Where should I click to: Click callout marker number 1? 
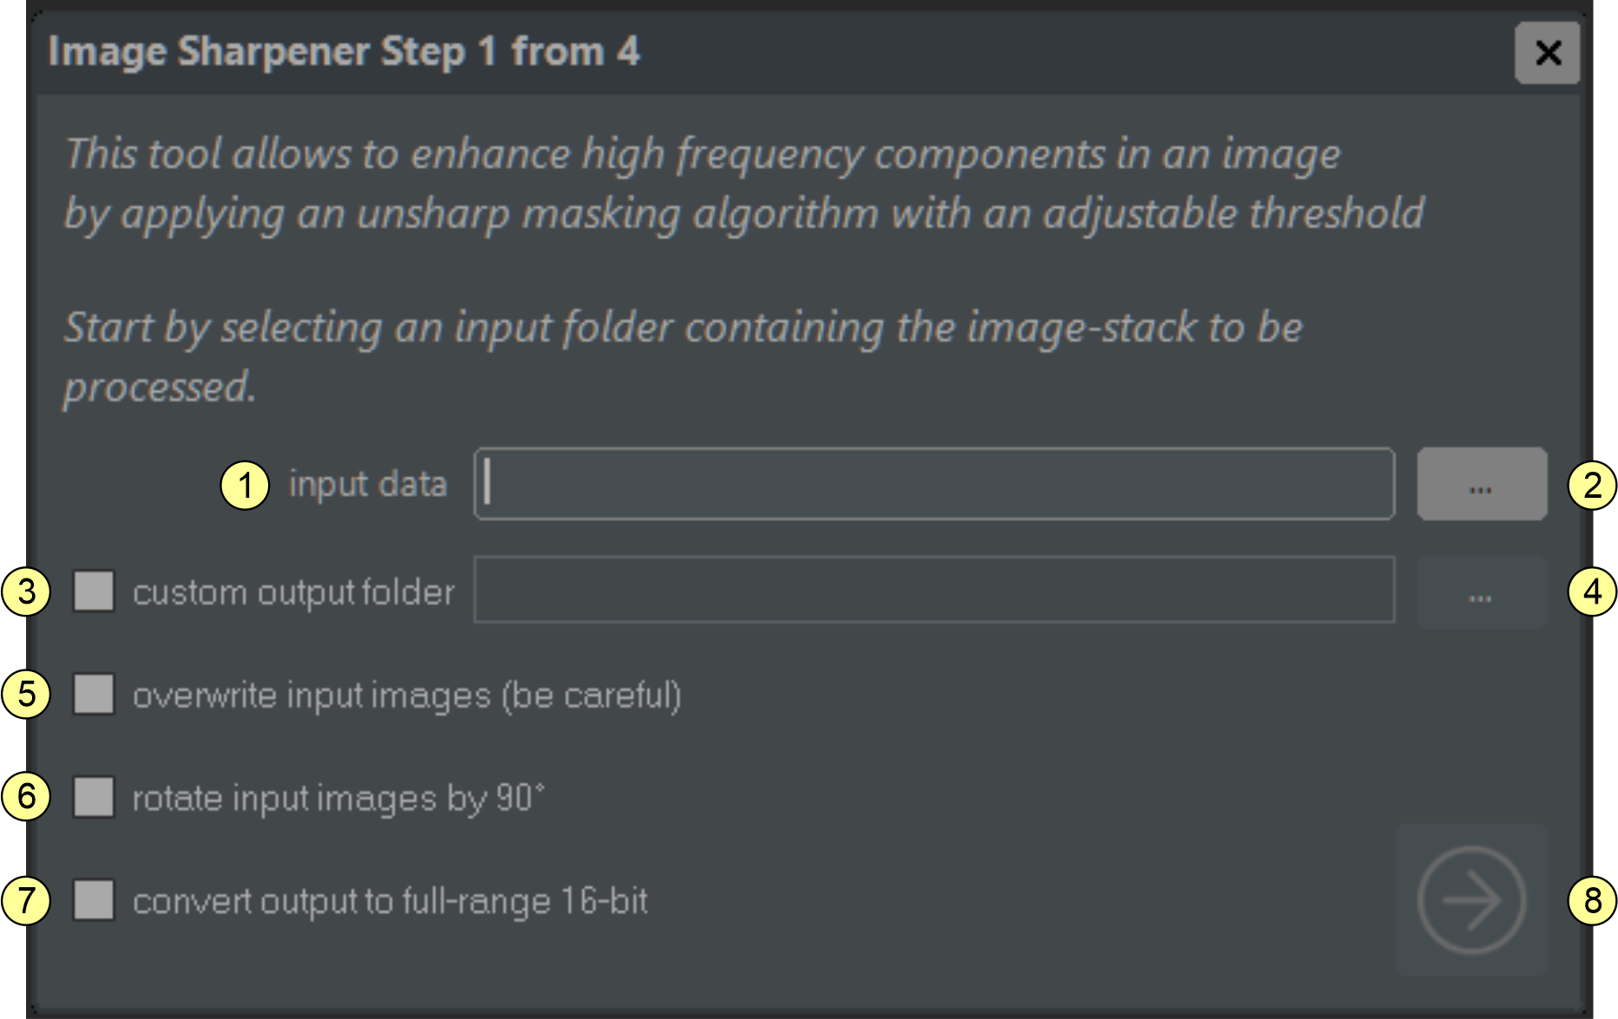(x=245, y=485)
